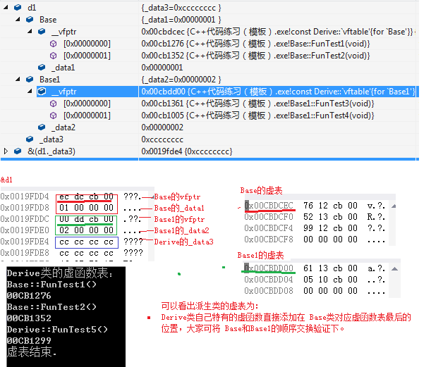Click value 0x00cb1005 Base1::FunTest4(void)
This screenshot has width=443, height=367.
pyautogui.click(x=257, y=116)
